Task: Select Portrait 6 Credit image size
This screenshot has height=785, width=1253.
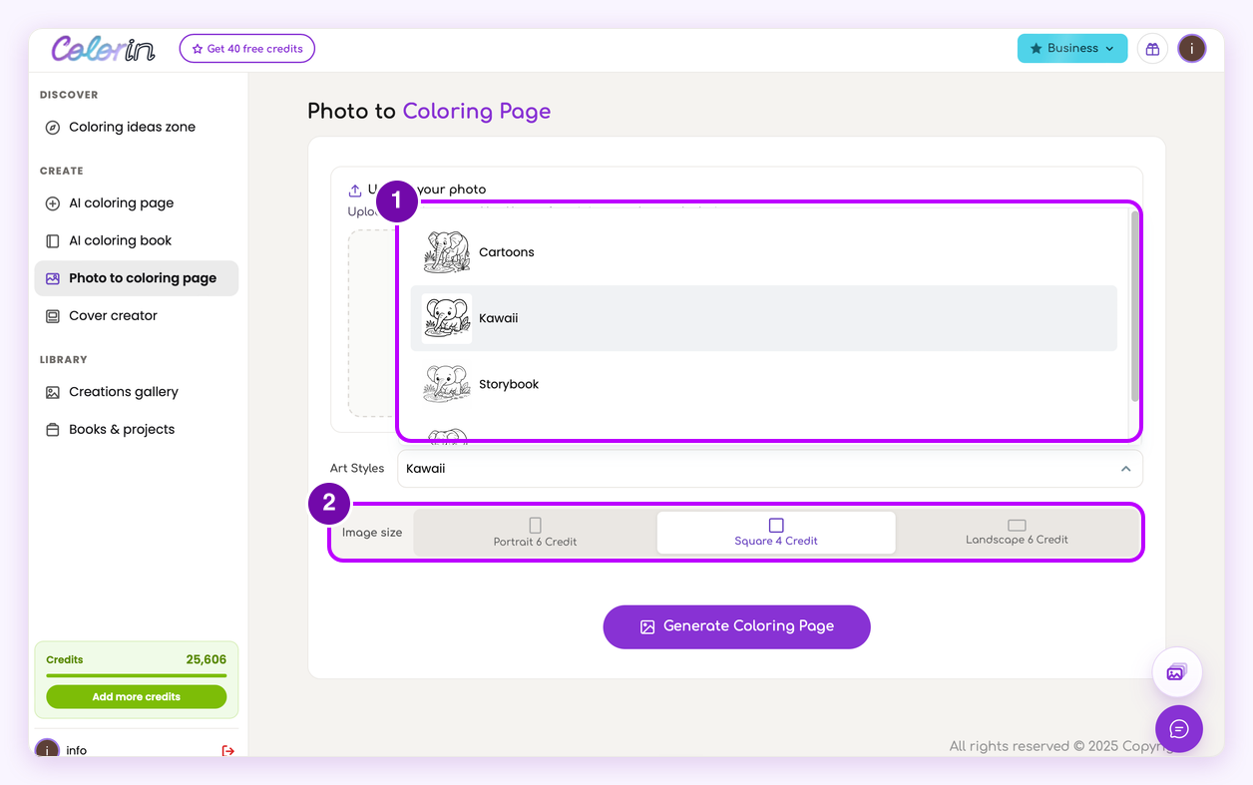Action: pos(535,533)
